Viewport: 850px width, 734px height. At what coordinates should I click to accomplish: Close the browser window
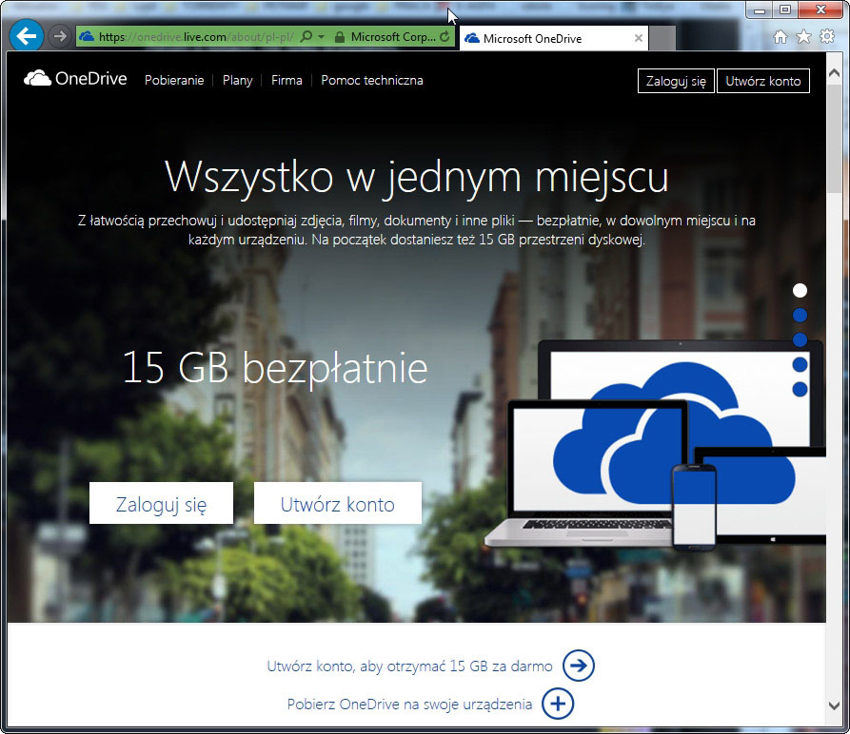[x=821, y=10]
